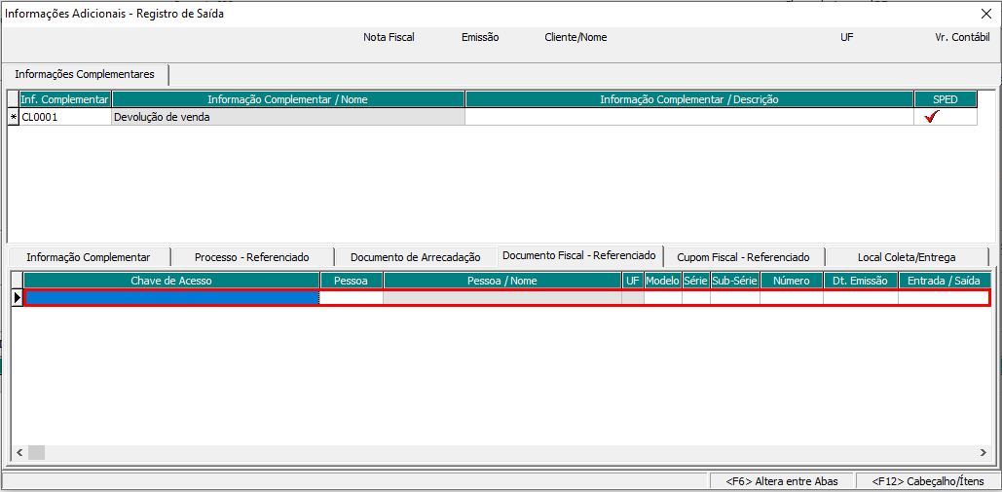The width and height of the screenshot is (1002, 492).
Task: Switch to the Local Coleta/Entrega tab
Action: 907,257
